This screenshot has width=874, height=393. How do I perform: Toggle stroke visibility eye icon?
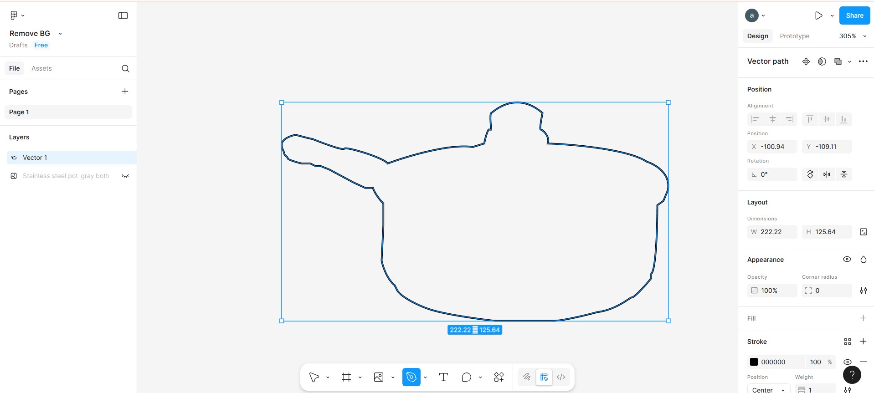[x=847, y=362]
